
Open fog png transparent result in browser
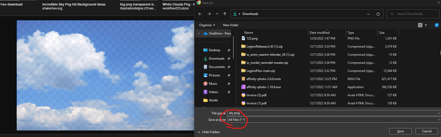pyautogui.click(x=138, y=4)
